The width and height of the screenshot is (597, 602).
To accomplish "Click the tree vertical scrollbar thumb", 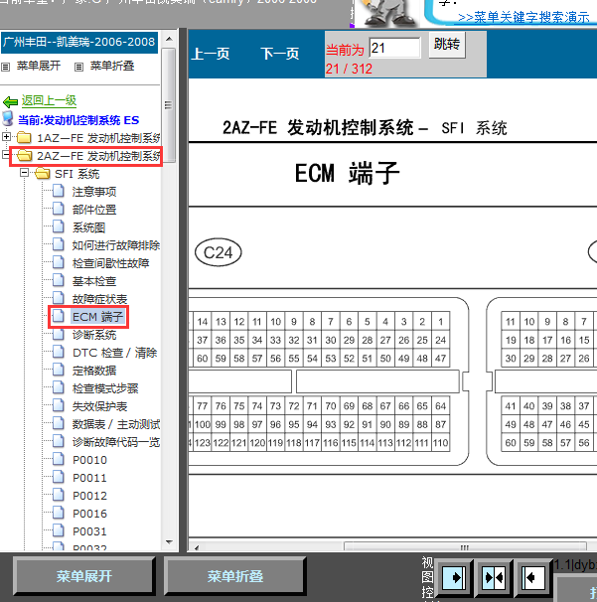I will click(x=169, y=105).
